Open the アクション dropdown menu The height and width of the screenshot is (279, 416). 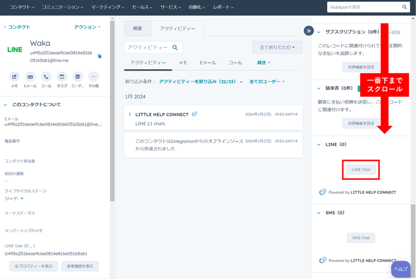(x=87, y=27)
